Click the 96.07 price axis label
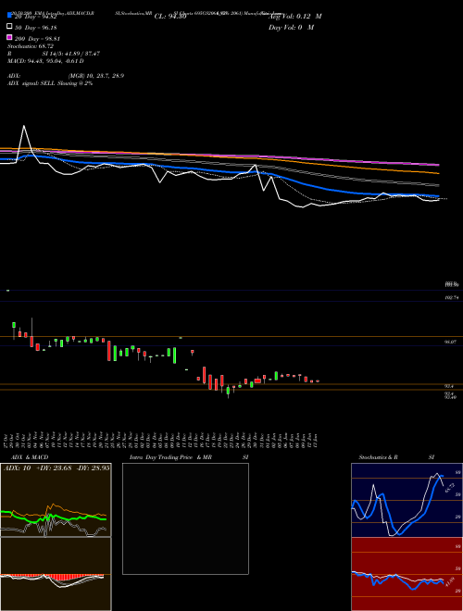Image resolution: width=463 pixels, height=611 pixels. click(450, 342)
